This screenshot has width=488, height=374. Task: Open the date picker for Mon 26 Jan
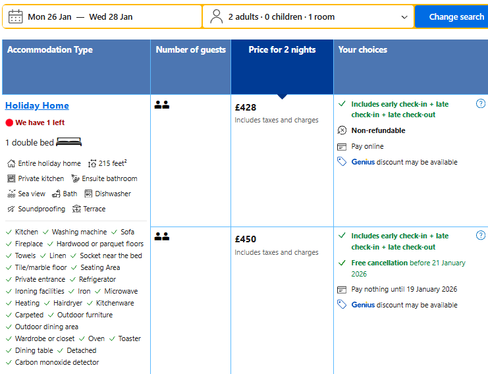click(x=49, y=16)
